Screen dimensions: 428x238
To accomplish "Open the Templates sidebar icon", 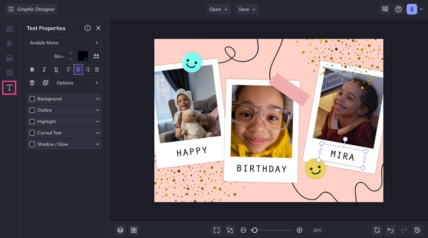I will pos(9,58).
